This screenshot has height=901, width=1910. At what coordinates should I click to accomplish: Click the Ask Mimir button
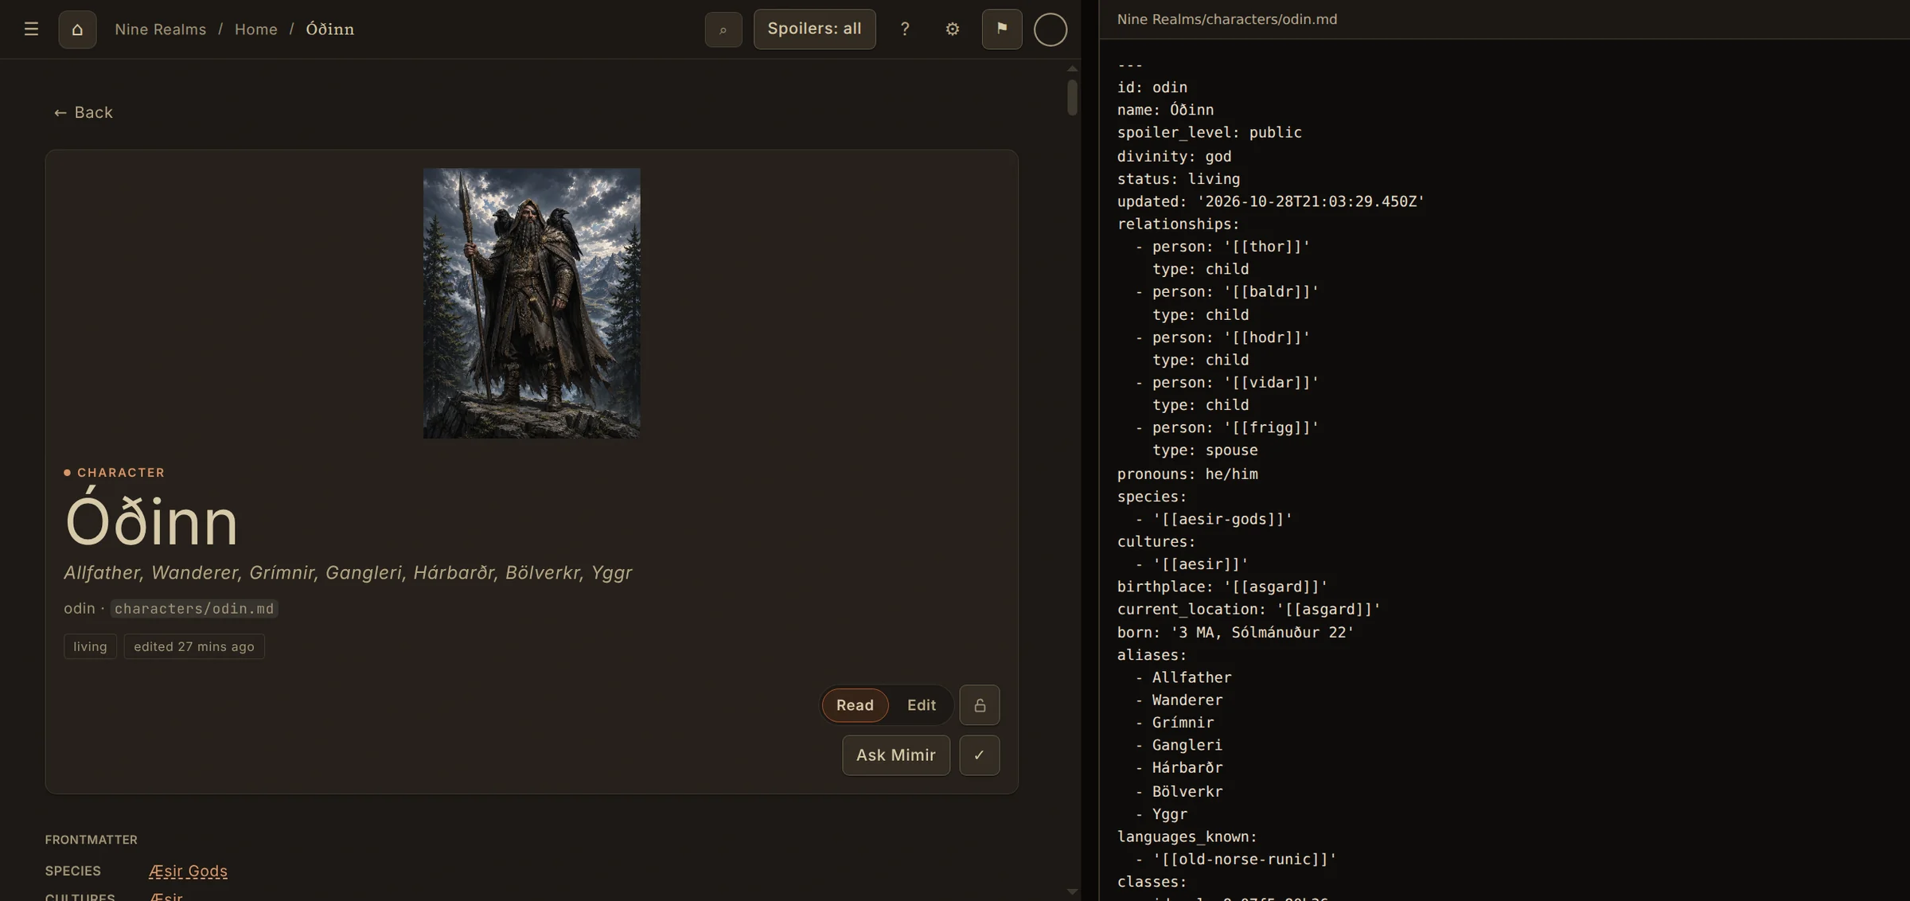895,755
